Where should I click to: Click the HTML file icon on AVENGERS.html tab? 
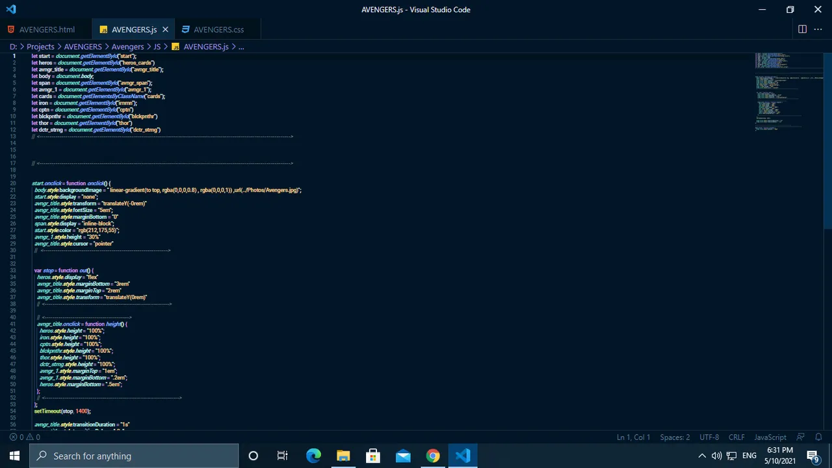point(11,29)
